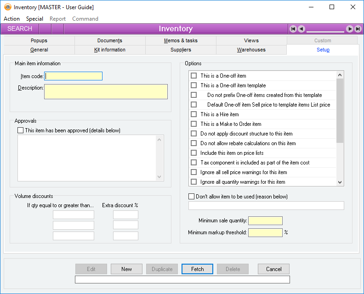Click the application logo in title bar
The width and height of the screenshot is (364, 294).
pos(7,7)
